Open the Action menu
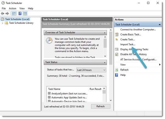This screenshot has width=165, height=119. point(12,8)
